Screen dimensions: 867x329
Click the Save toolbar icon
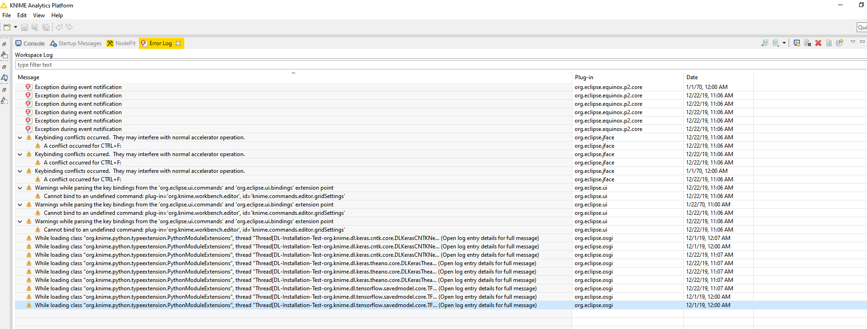coord(25,27)
